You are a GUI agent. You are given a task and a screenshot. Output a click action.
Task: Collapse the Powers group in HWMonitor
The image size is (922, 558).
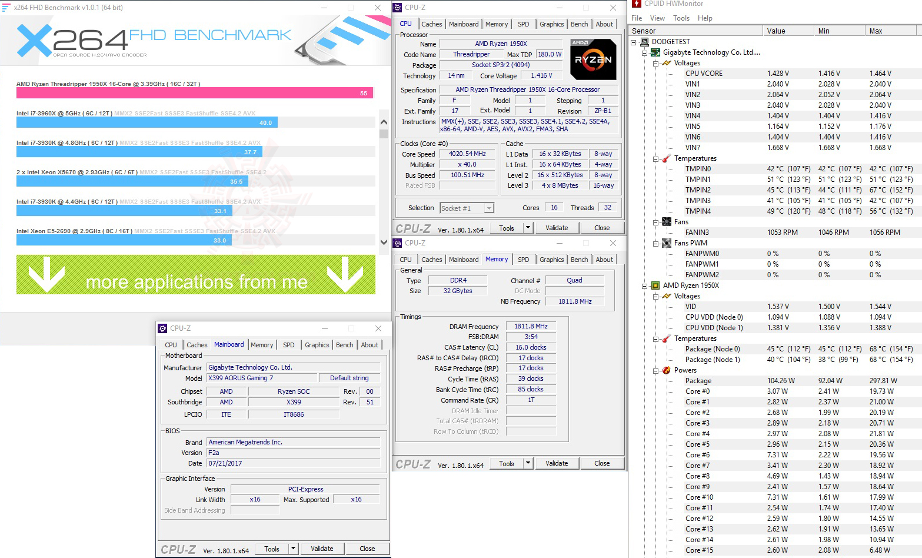click(656, 370)
